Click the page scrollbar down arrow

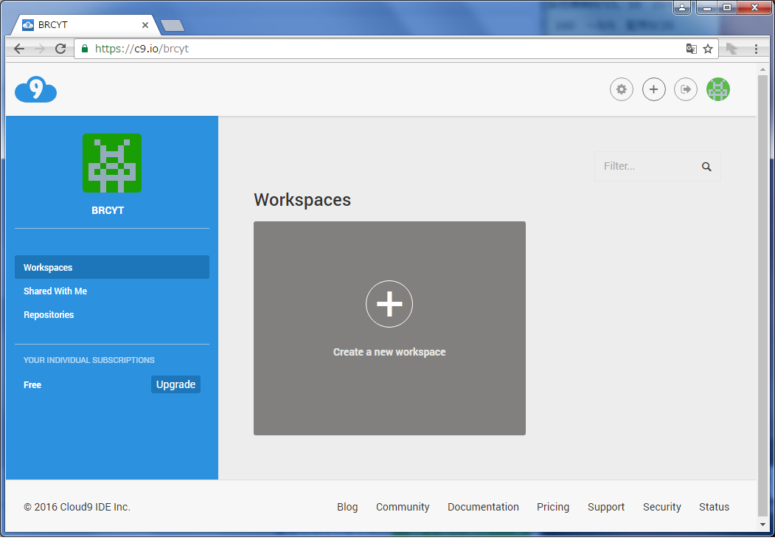click(762, 525)
